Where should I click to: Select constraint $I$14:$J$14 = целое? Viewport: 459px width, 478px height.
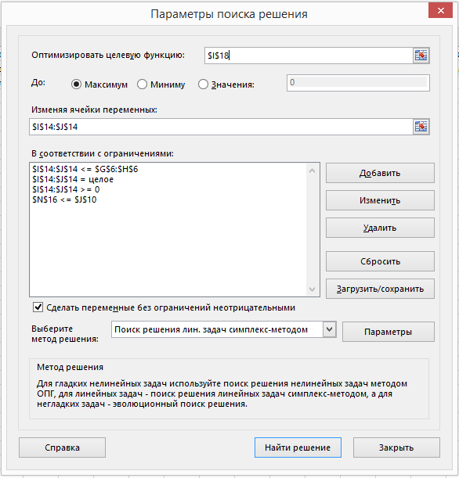click(x=73, y=179)
